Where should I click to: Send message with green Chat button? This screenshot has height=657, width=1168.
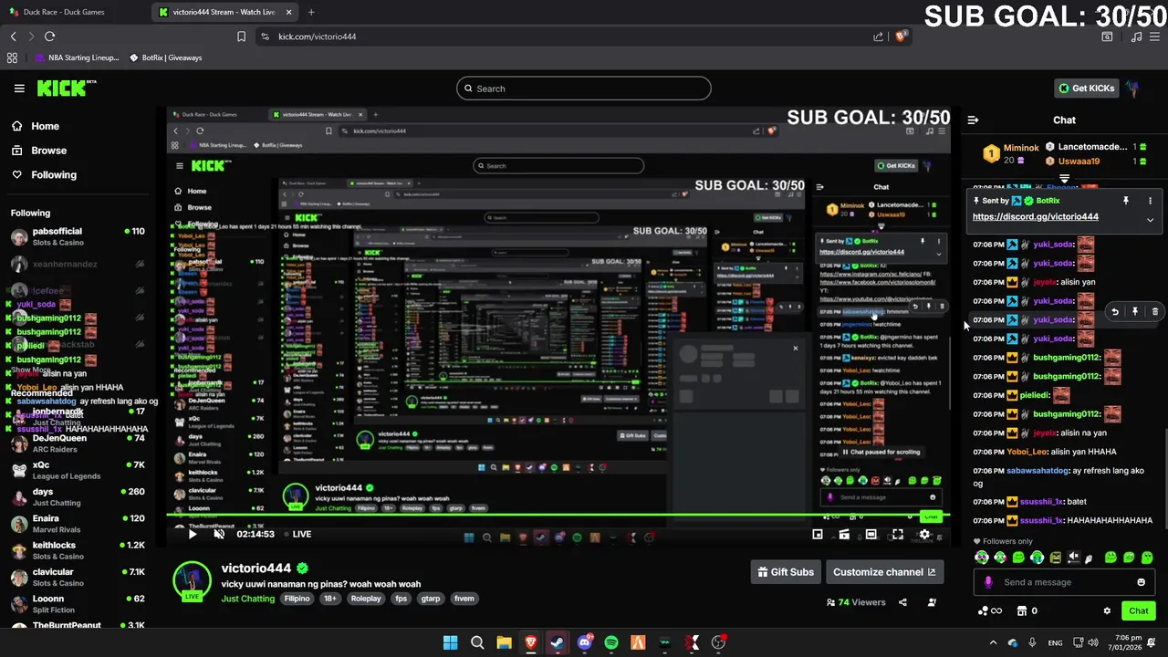click(1139, 611)
